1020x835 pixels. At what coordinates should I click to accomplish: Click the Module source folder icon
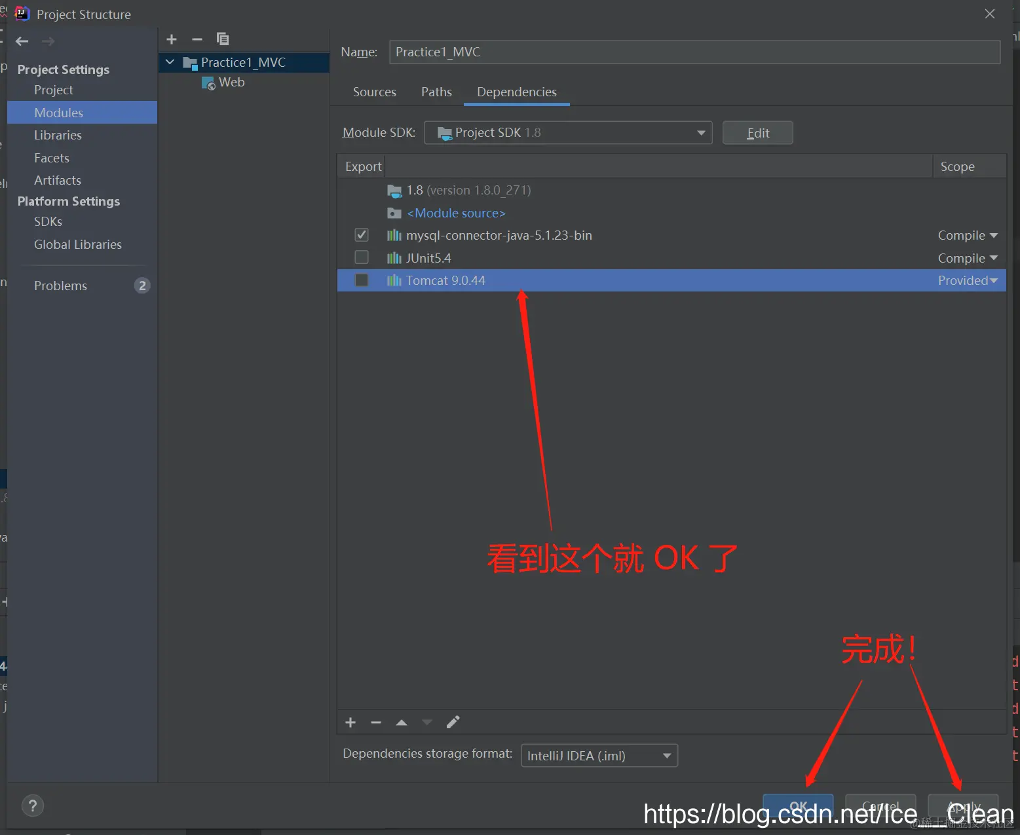pyautogui.click(x=394, y=213)
